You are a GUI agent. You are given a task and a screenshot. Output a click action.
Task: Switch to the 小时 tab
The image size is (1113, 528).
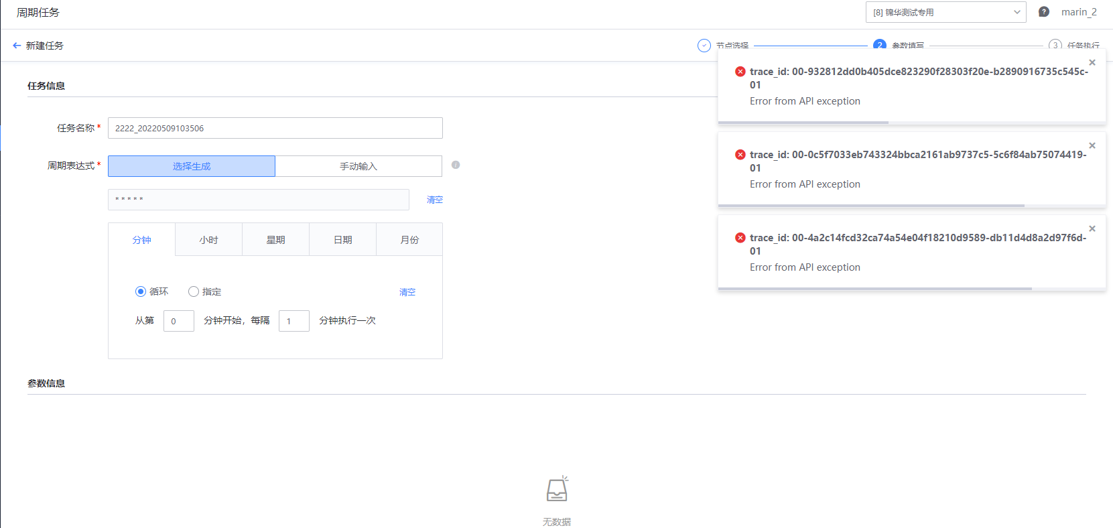208,240
